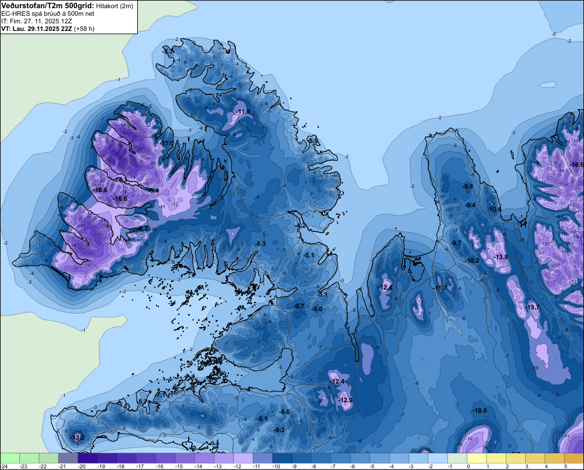Click 'Hitakort (2m)' in the header

tap(114, 6)
